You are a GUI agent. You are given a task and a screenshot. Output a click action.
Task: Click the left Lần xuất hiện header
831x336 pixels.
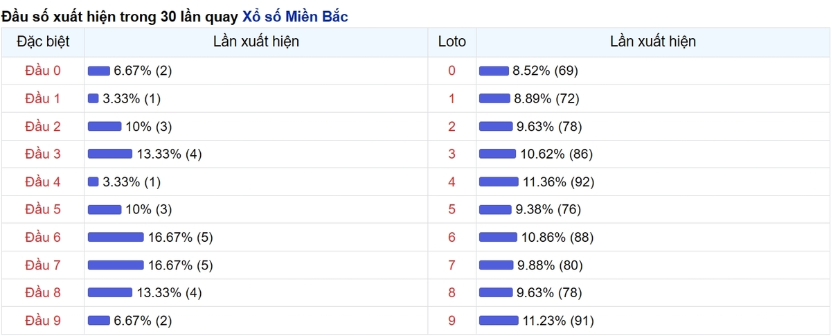(256, 42)
